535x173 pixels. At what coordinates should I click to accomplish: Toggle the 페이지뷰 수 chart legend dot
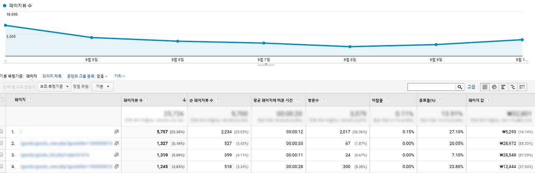5,6
